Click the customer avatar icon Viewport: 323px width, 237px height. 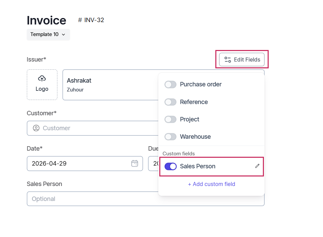click(x=36, y=128)
